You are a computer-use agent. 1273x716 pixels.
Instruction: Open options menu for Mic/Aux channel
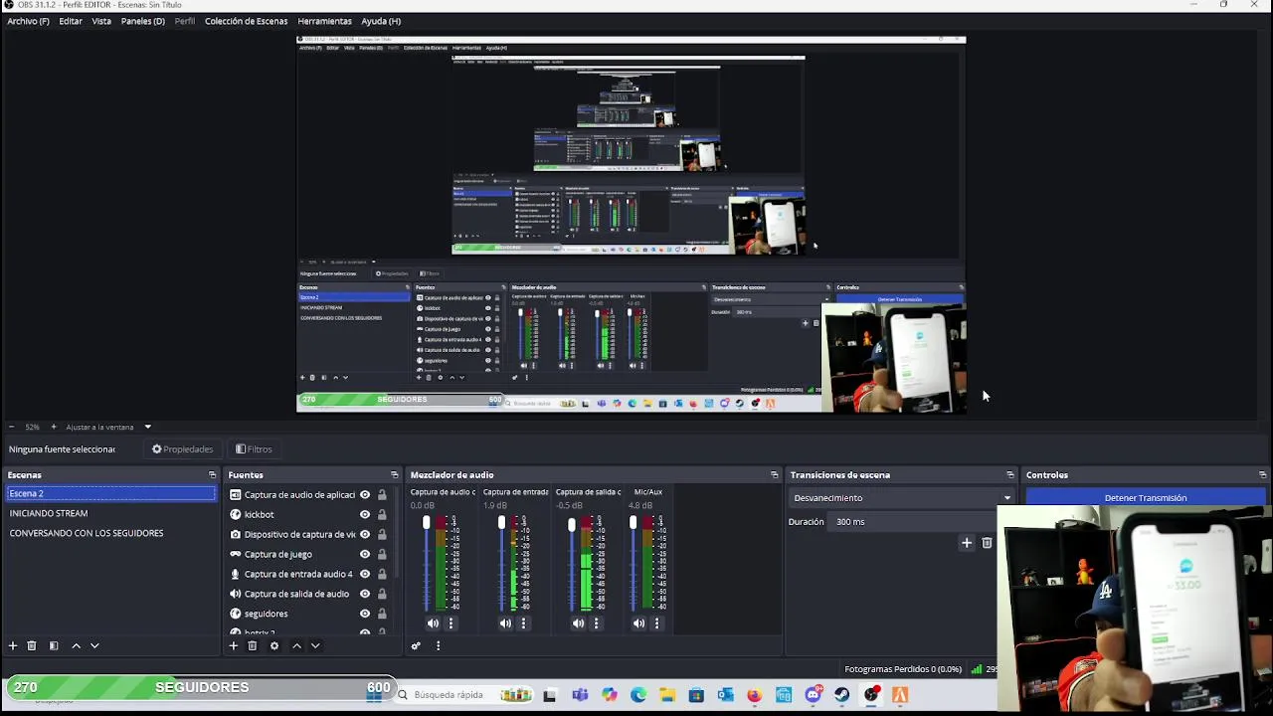(656, 624)
